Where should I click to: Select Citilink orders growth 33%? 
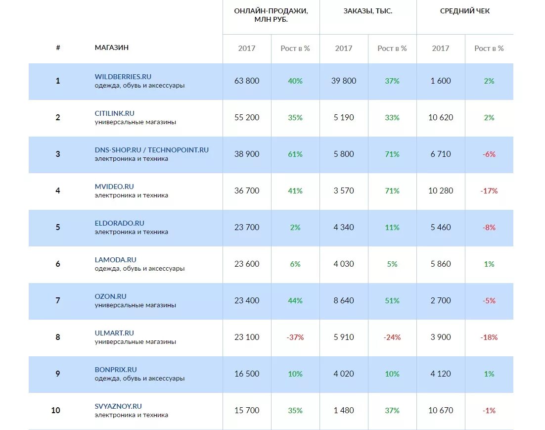tap(392, 118)
